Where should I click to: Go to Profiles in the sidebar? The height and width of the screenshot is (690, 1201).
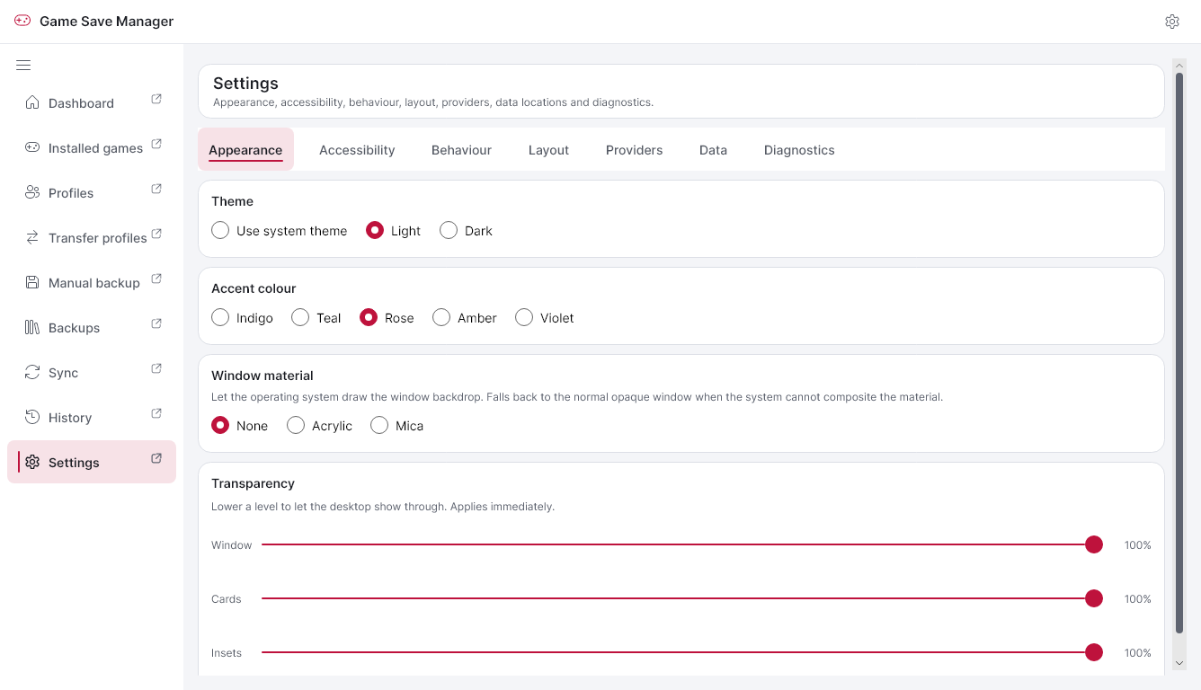coord(92,192)
